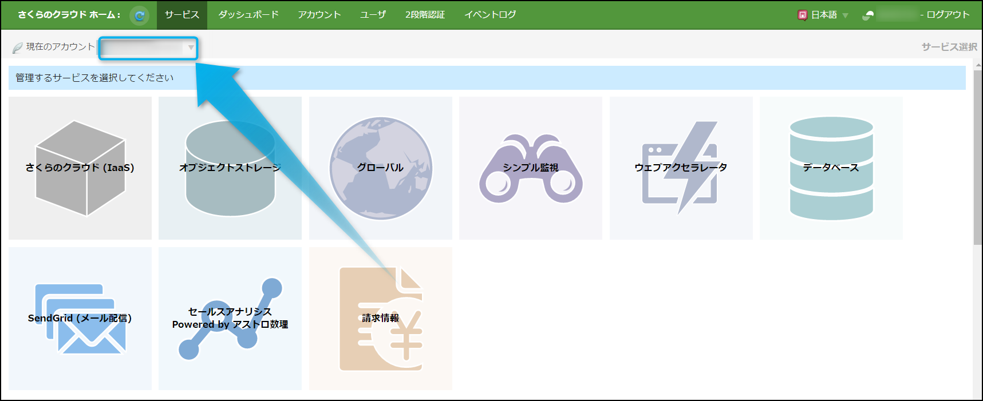The width and height of the screenshot is (983, 401).
Task: View the イベントログ page
Action: pos(490,15)
